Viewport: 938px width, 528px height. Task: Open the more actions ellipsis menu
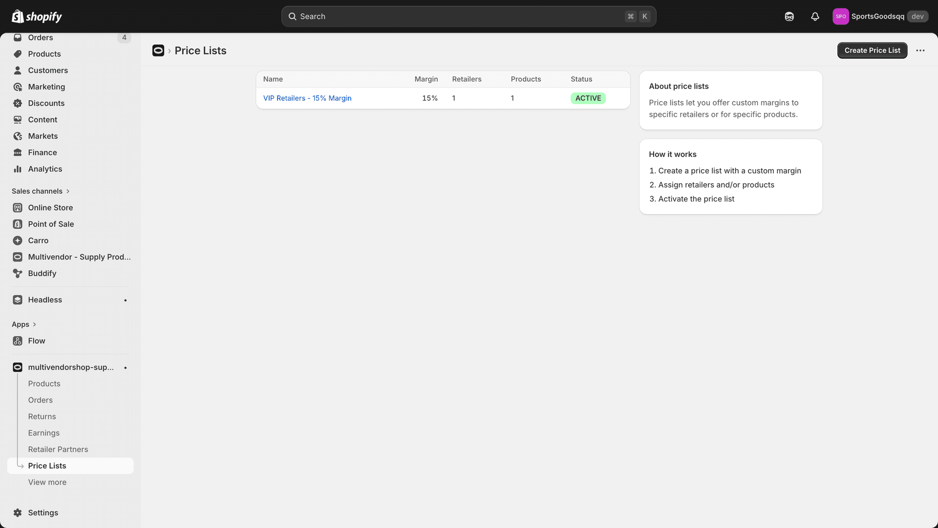point(920,50)
